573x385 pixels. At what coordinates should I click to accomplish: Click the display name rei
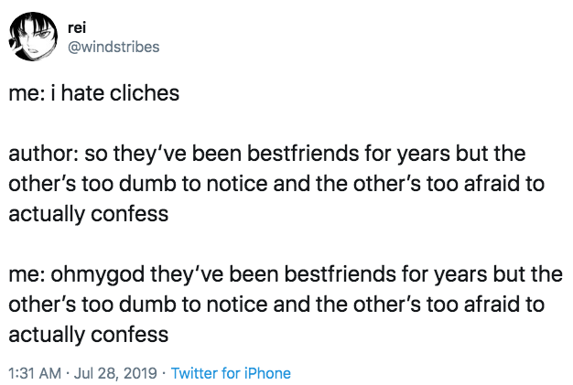(x=77, y=27)
